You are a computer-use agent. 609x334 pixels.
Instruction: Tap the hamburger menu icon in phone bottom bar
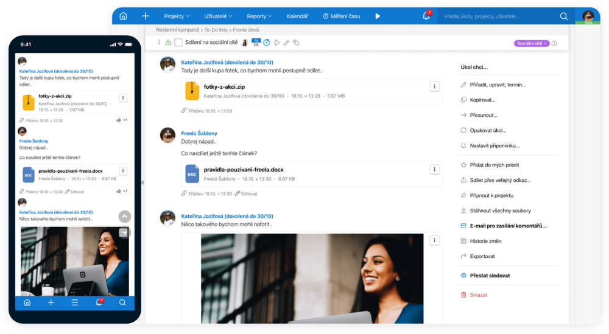pos(74,302)
